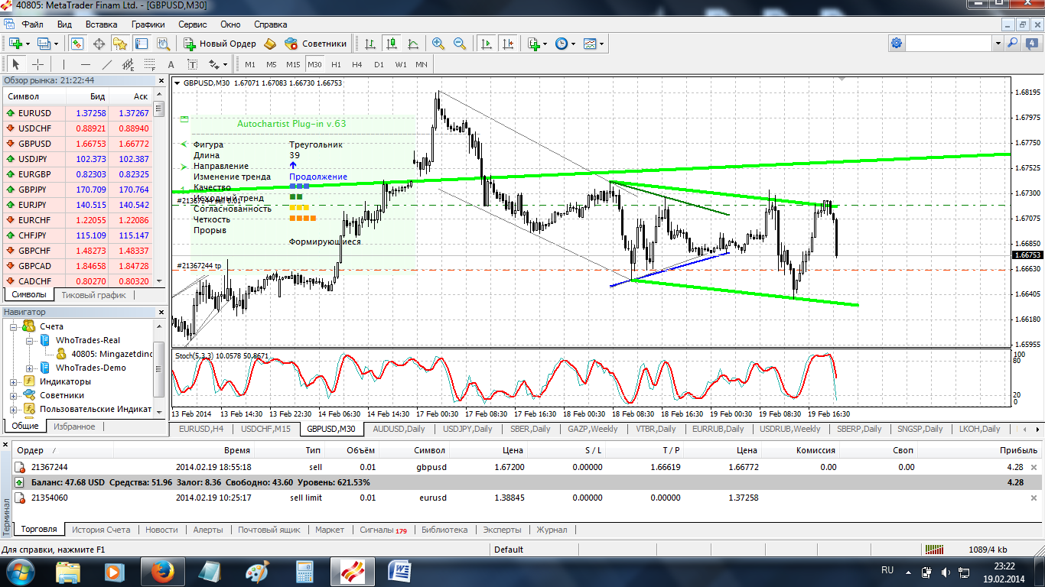Expand the WhoTrades-Demo node
Screen dimensions: 1045x587
pos(29,368)
